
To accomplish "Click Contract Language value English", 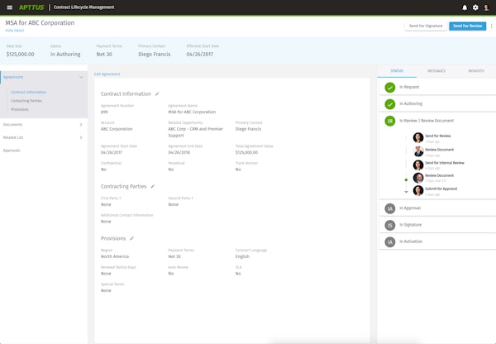I will (x=242, y=256).
